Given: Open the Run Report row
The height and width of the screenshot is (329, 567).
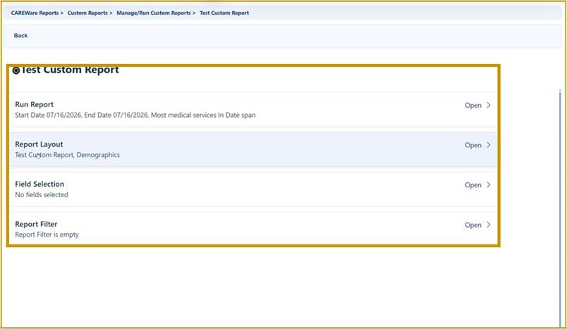Looking at the screenshot, I should click(x=253, y=109).
